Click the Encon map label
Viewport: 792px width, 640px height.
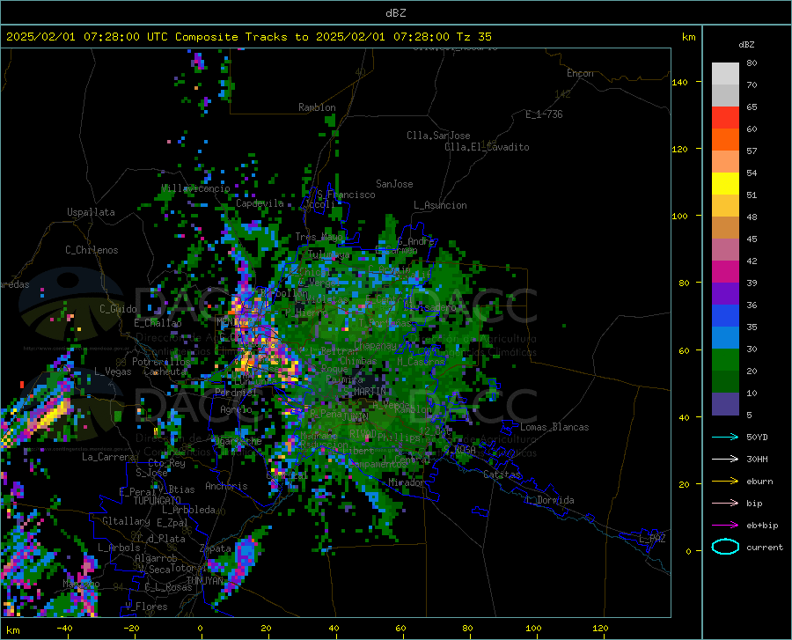tap(580, 73)
